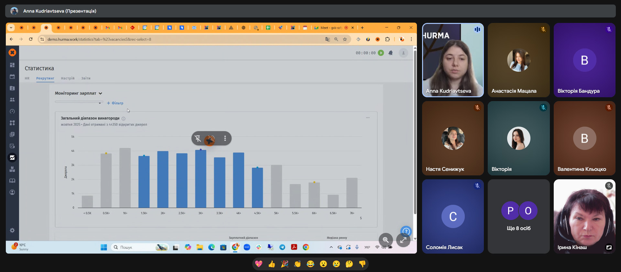
Task: Unpin the shared presentation
Action: (x=198, y=139)
